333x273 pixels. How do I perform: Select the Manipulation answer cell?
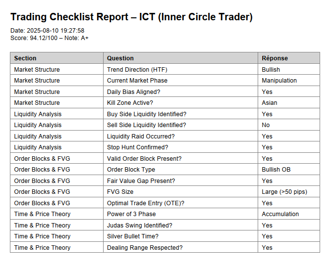pos(279,81)
